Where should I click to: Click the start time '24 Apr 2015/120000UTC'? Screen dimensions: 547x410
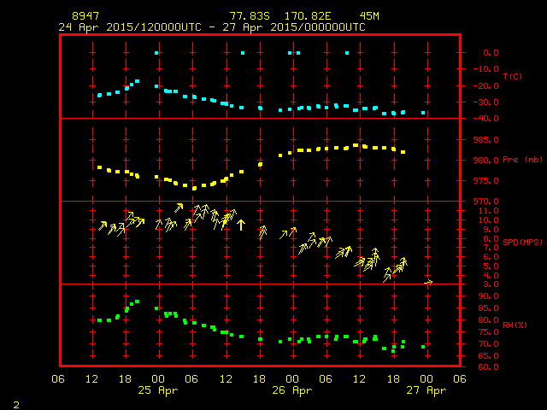point(130,27)
